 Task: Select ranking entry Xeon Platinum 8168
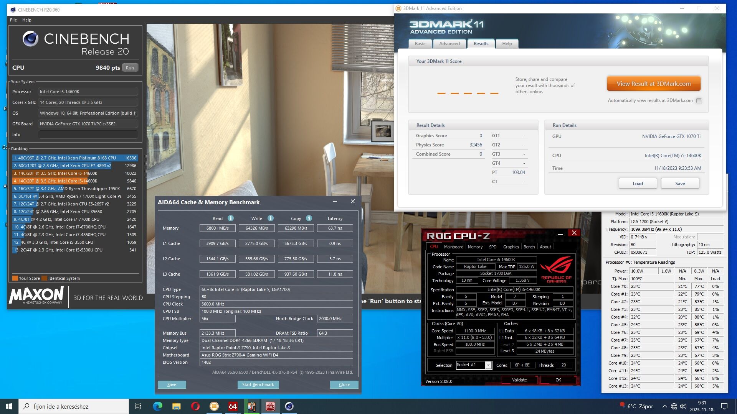coord(75,158)
